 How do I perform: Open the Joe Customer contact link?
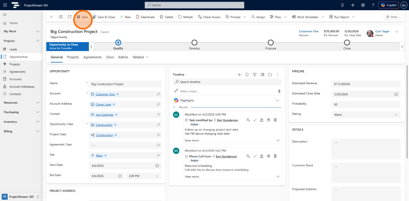tap(105, 115)
